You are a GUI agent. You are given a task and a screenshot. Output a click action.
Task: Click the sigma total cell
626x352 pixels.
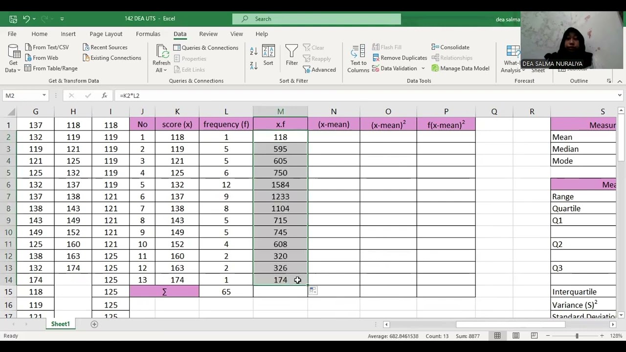click(x=164, y=292)
